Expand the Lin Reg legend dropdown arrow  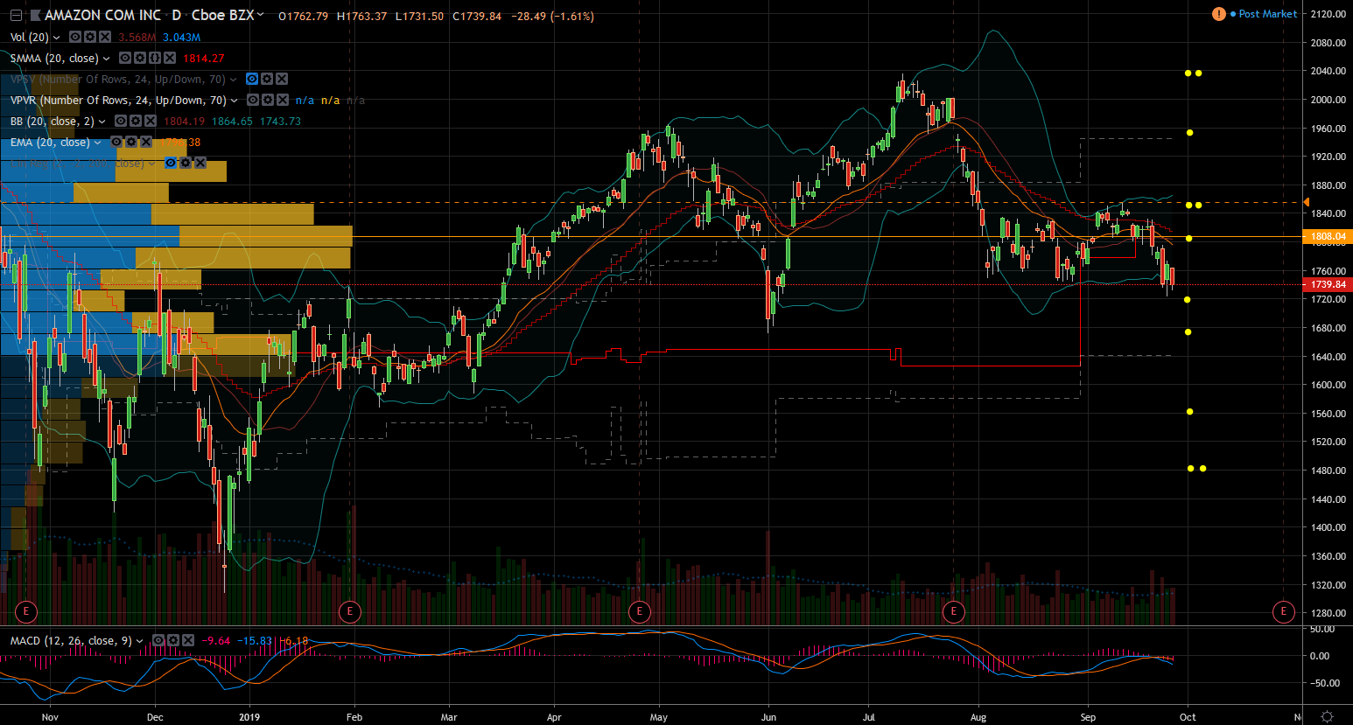coord(152,164)
